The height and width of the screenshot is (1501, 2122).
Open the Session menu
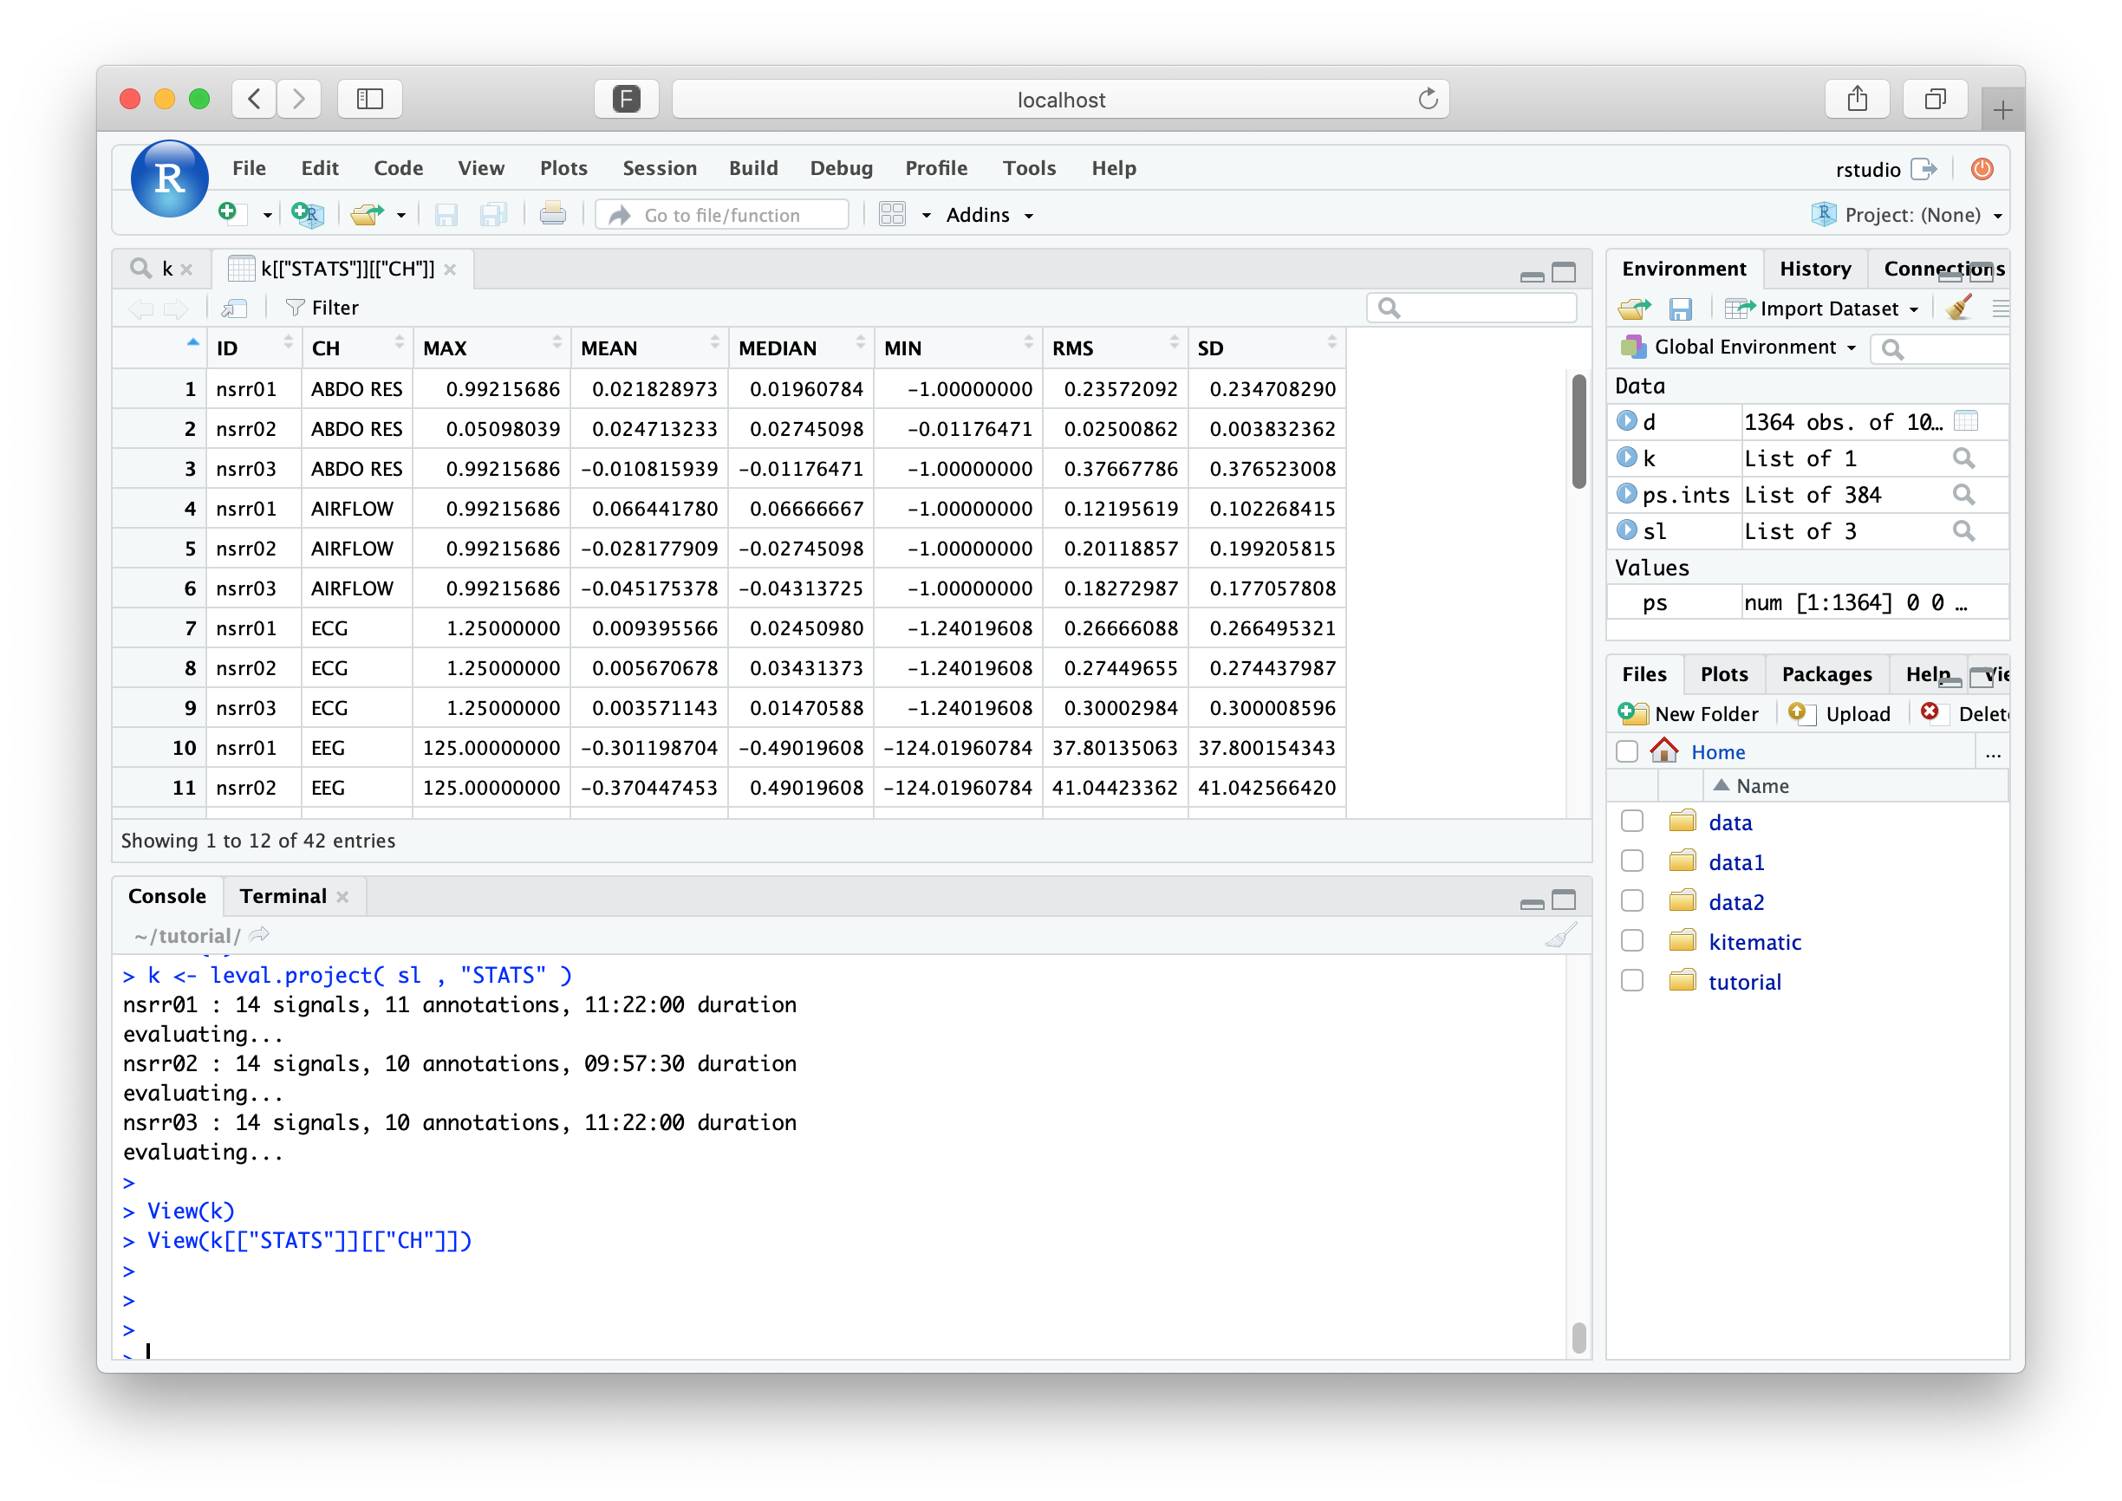tap(659, 168)
